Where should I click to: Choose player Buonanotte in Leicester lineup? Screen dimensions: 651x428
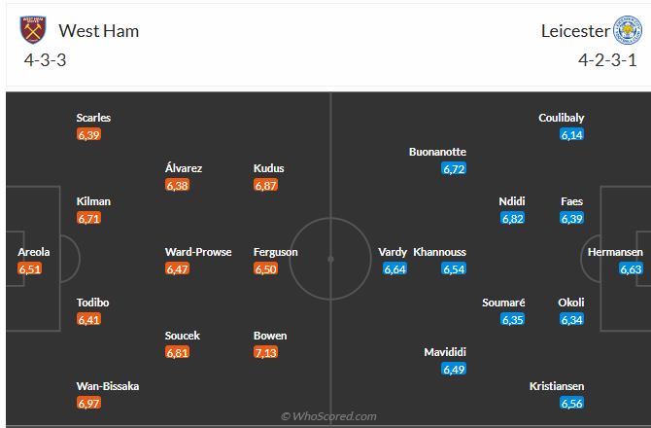pyautogui.click(x=437, y=152)
